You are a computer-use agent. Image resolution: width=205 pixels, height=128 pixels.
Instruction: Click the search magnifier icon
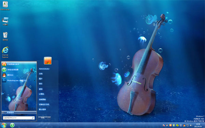tap(33, 118)
